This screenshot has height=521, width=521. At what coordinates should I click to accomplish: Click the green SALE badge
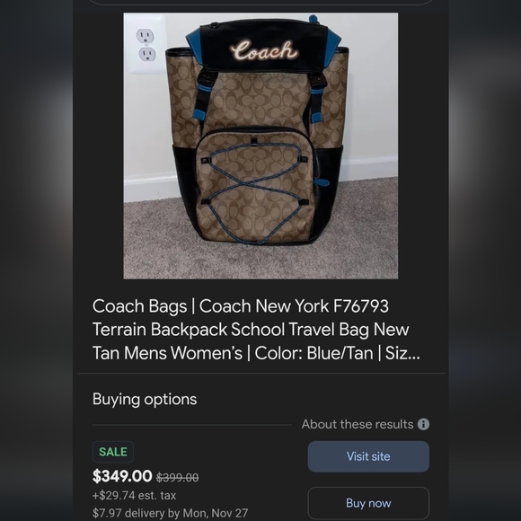tap(113, 452)
